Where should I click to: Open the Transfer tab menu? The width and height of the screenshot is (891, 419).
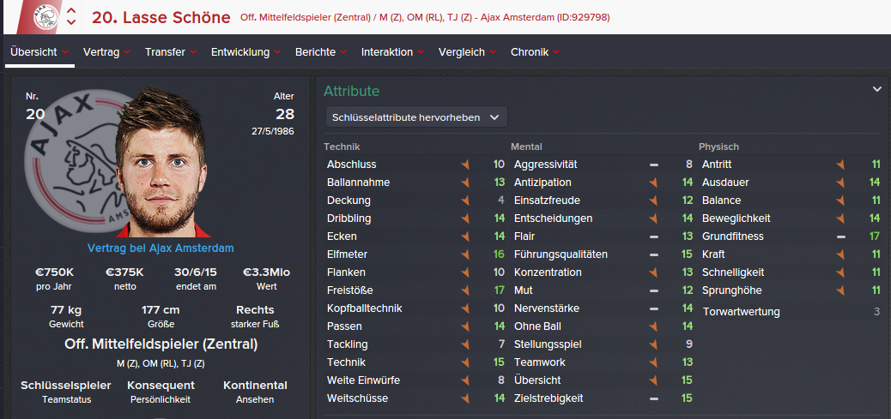point(171,52)
